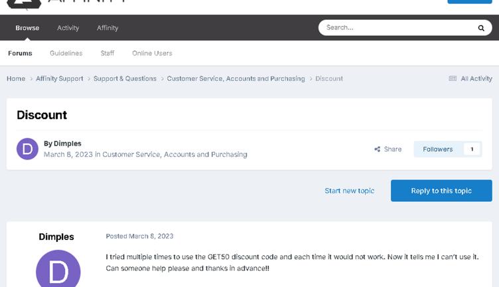Viewport: 499px width, 287px height.
Task: Switch to the Browse tab
Action: click(27, 28)
